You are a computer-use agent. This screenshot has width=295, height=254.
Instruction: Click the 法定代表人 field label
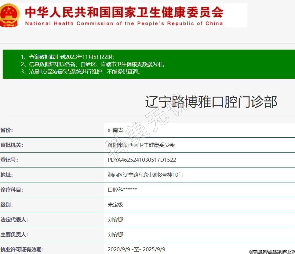point(14,220)
